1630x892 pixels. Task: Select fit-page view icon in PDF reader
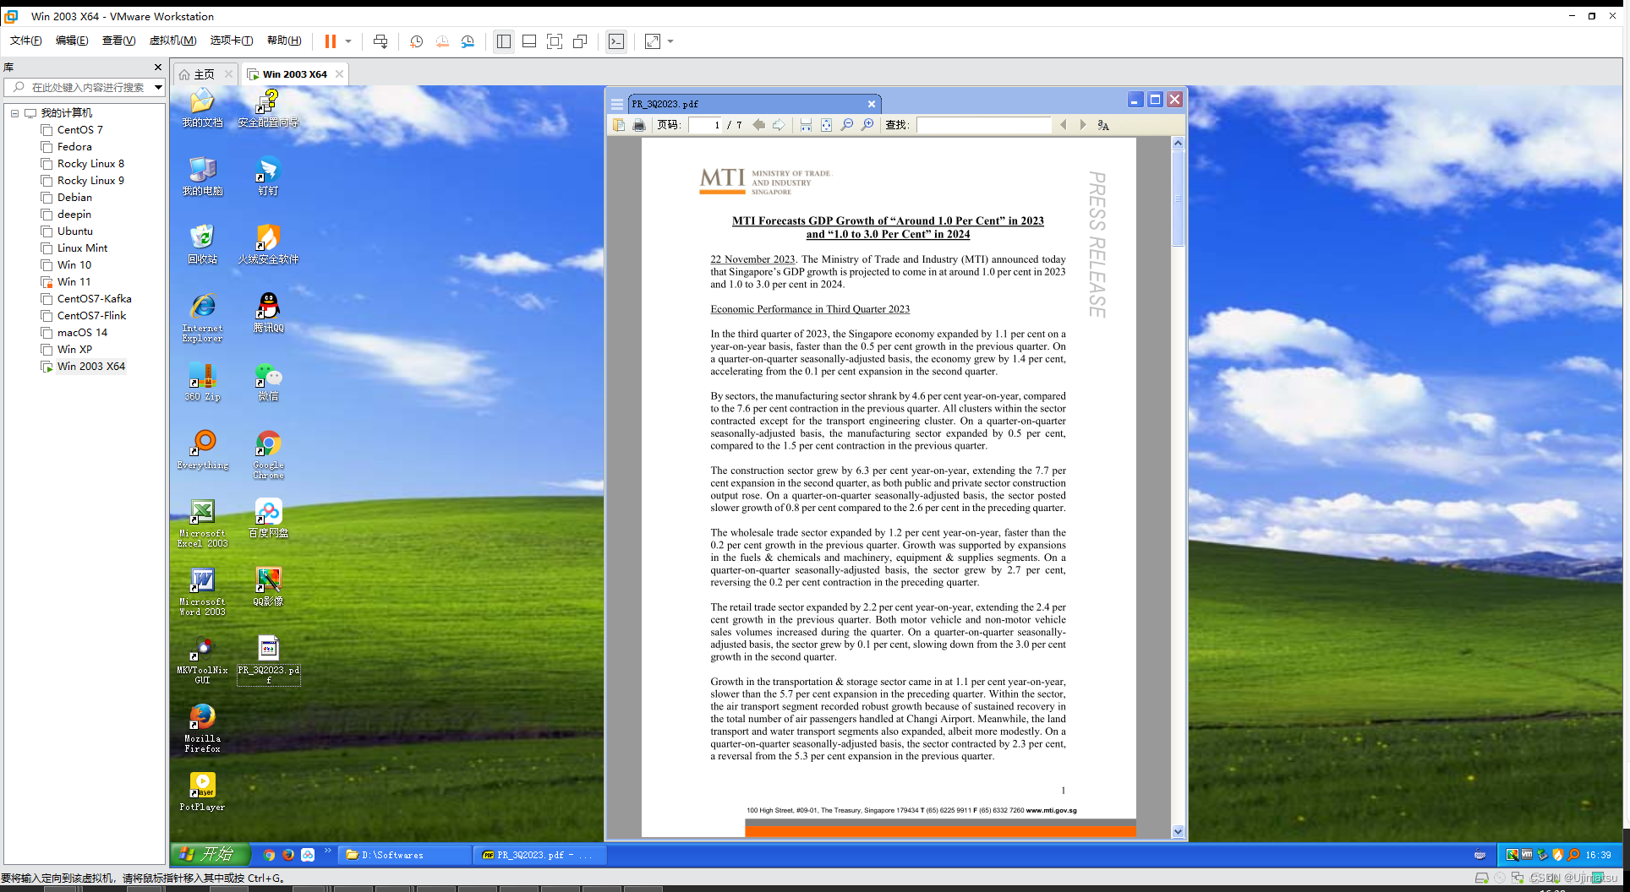pyautogui.click(x=826, y=125)
